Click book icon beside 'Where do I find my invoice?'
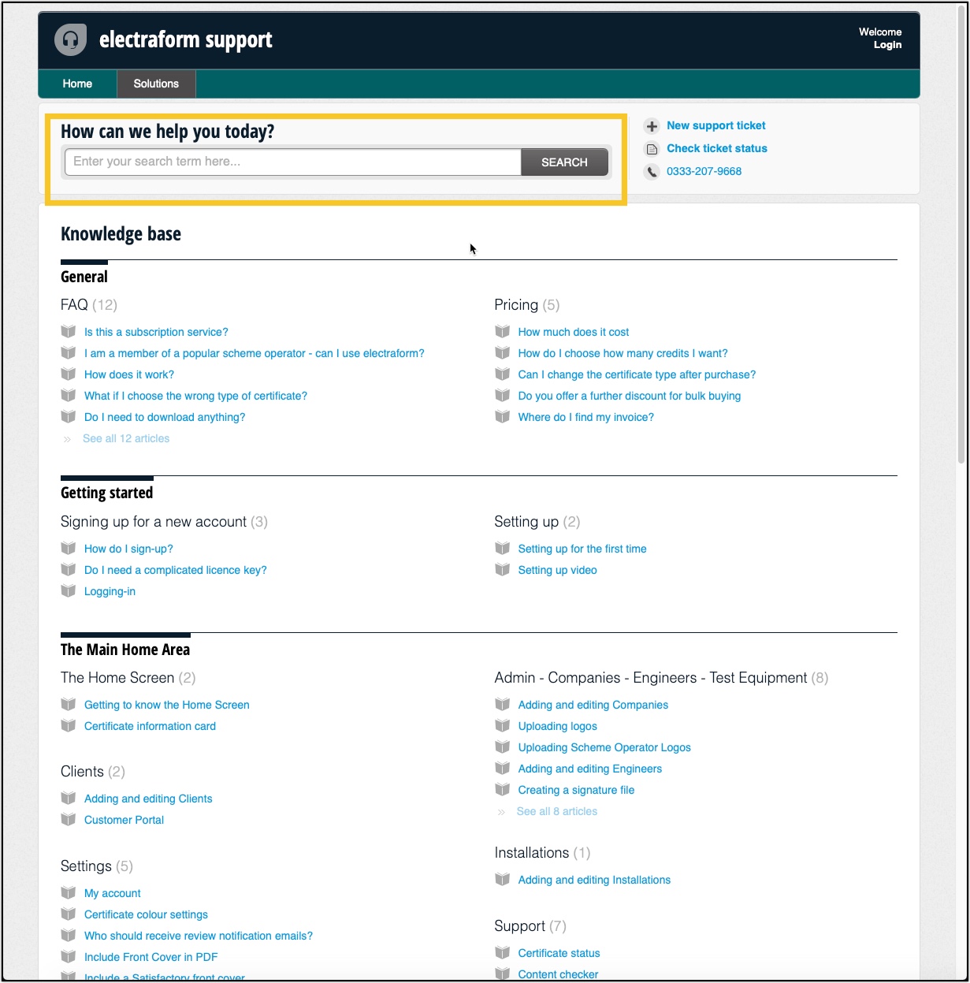Viewport: 970px width, 983px height. 502,416
